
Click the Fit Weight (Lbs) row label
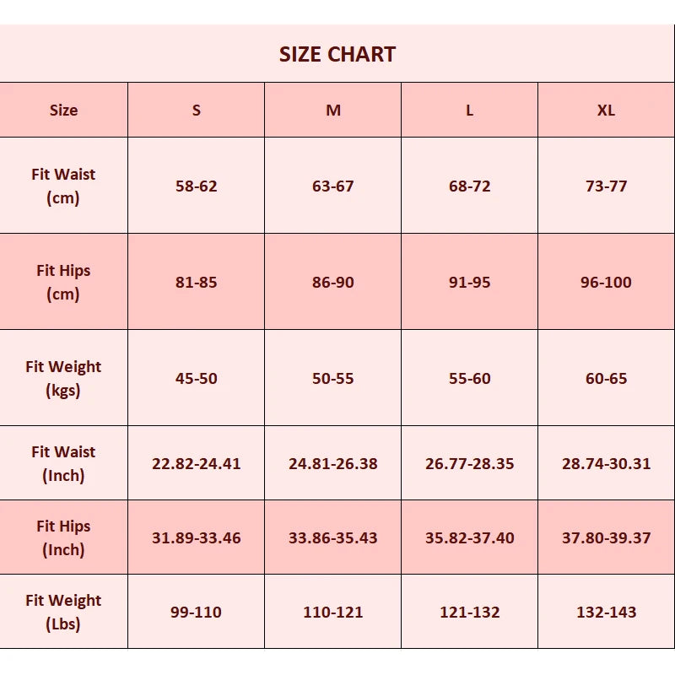point(63,611)
